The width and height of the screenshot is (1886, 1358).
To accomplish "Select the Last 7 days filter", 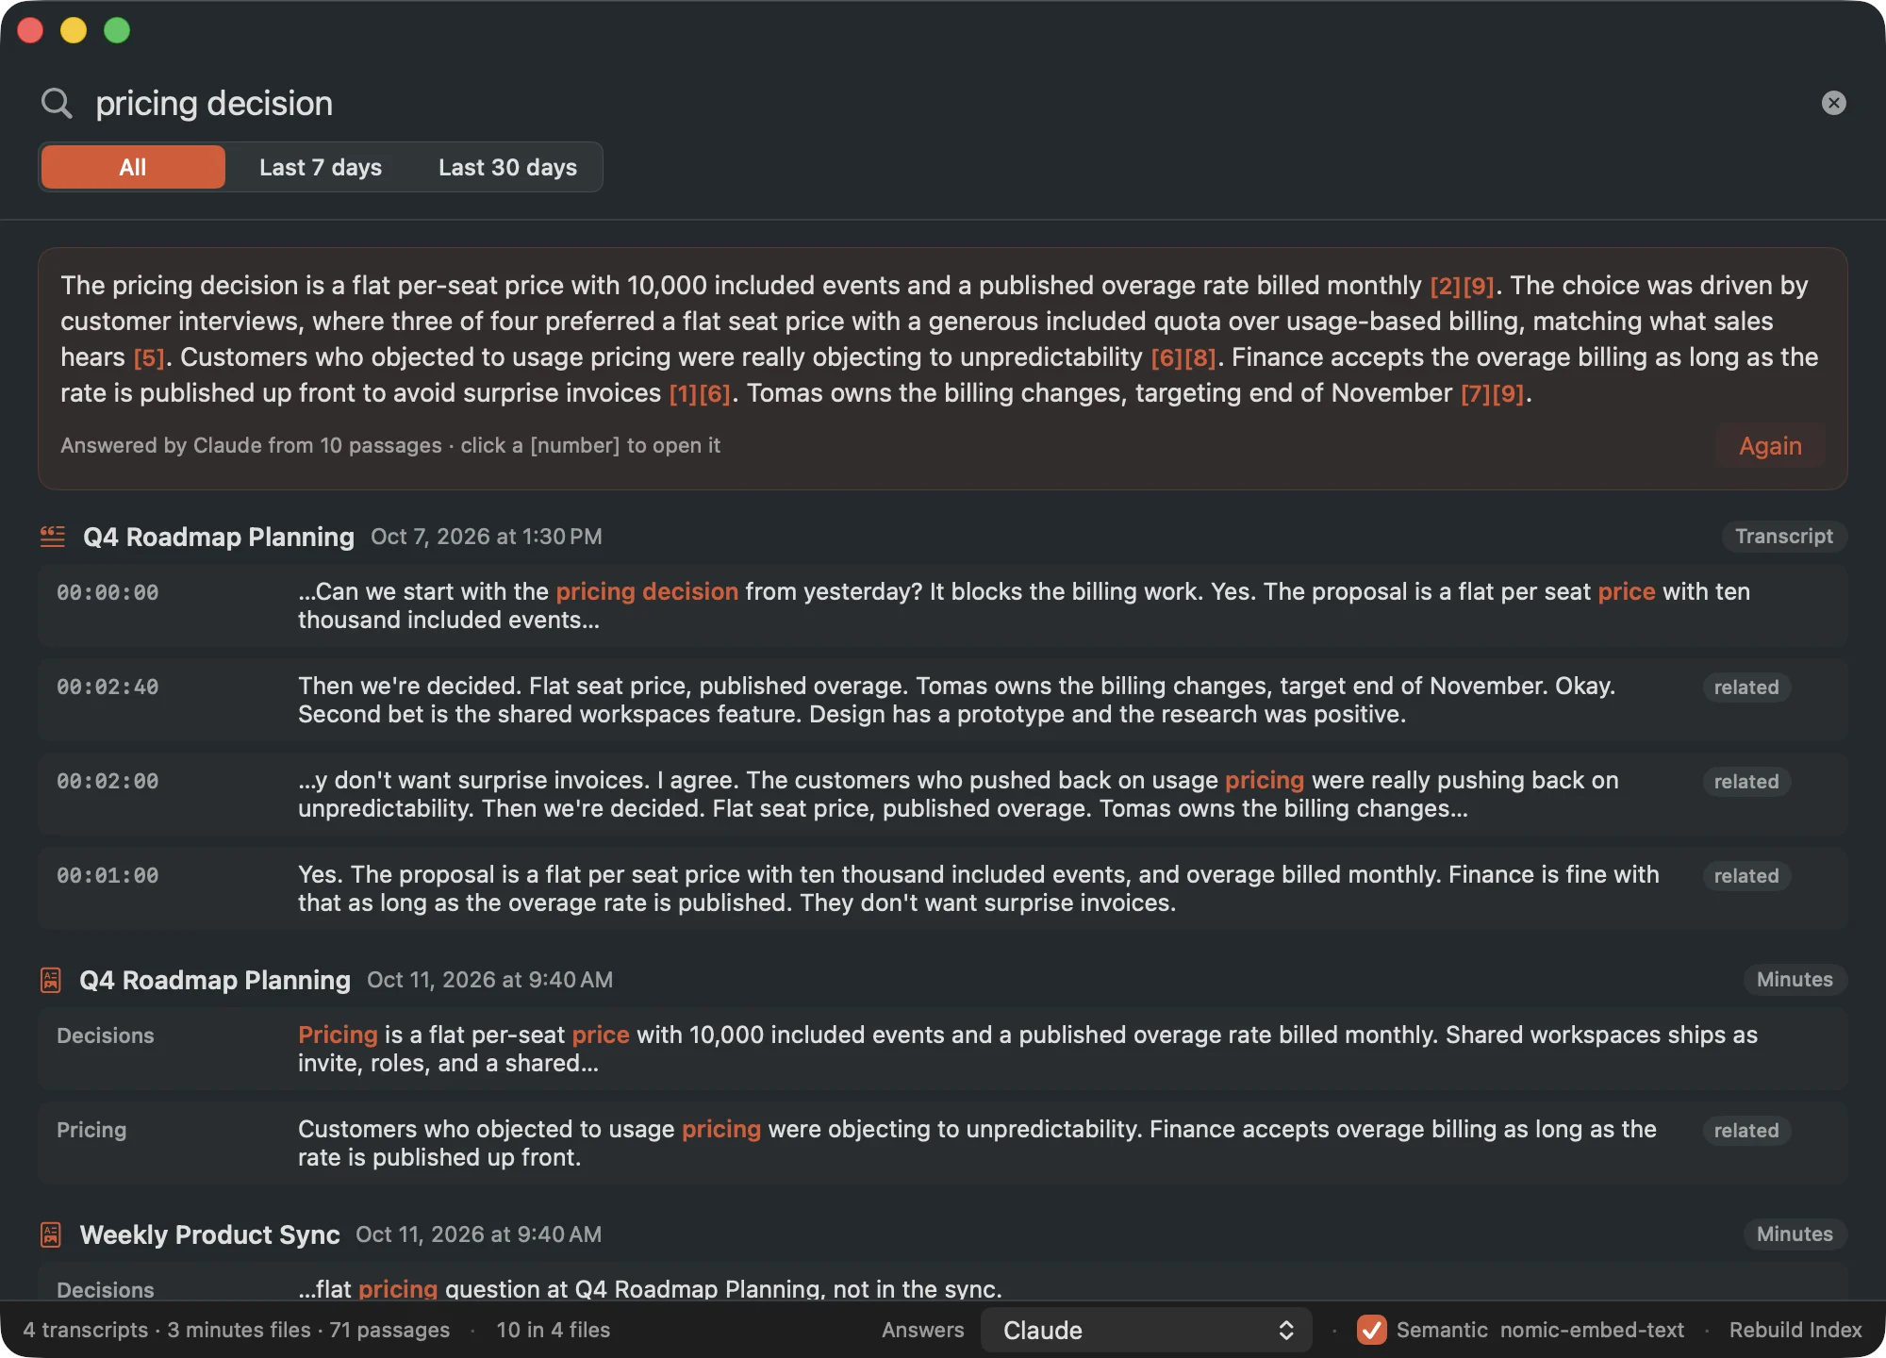I will (x=321, y=167).
